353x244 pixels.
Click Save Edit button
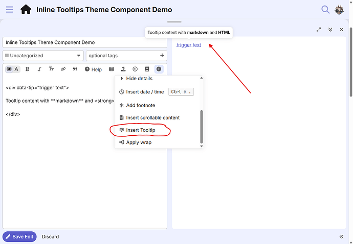(x=19, y=236)
